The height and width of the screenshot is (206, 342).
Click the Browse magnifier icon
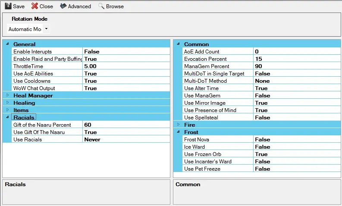tap(101, 6)
